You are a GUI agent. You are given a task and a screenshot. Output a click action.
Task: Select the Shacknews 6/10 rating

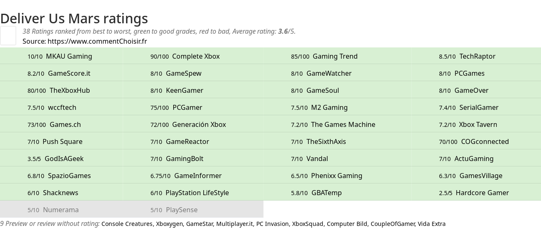53,193
